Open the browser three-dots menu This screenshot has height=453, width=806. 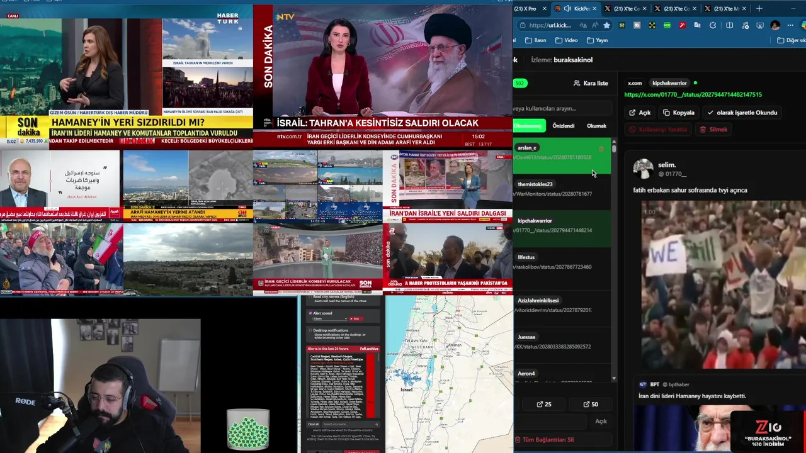point(790,25)
